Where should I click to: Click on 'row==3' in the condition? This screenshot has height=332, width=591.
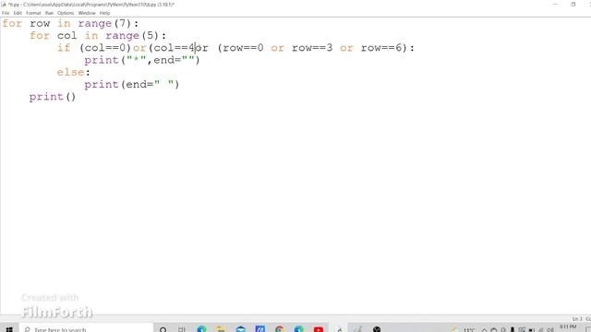(x=312, y=48)
